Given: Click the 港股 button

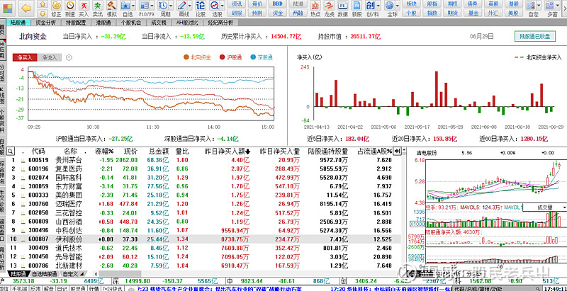Looking at the screenshot, I should click(x=513, y=4).
